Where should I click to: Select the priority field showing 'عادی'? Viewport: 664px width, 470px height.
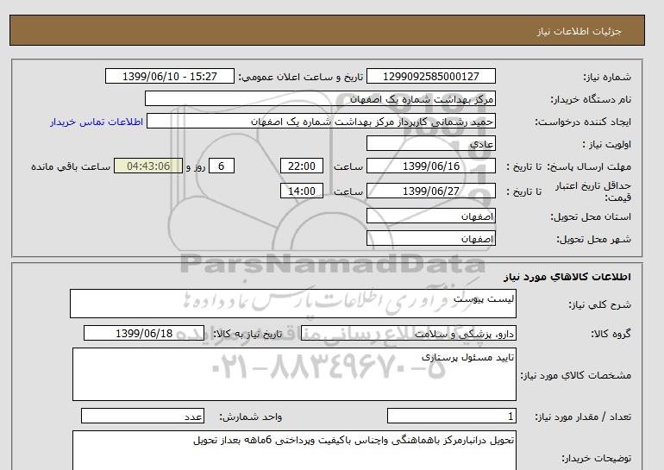tap(430, 143)
